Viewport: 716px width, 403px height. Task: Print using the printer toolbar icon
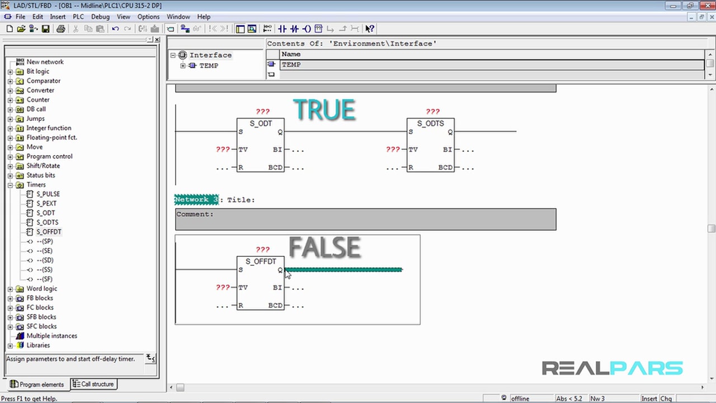60,29
